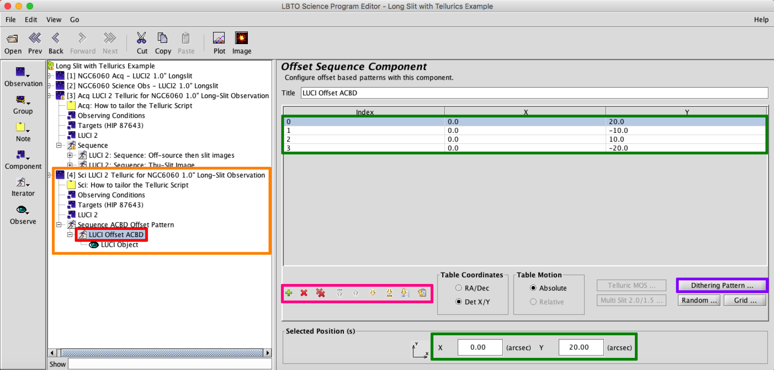Open the File menu
This screenshot has width=774, height=370.
11,20
